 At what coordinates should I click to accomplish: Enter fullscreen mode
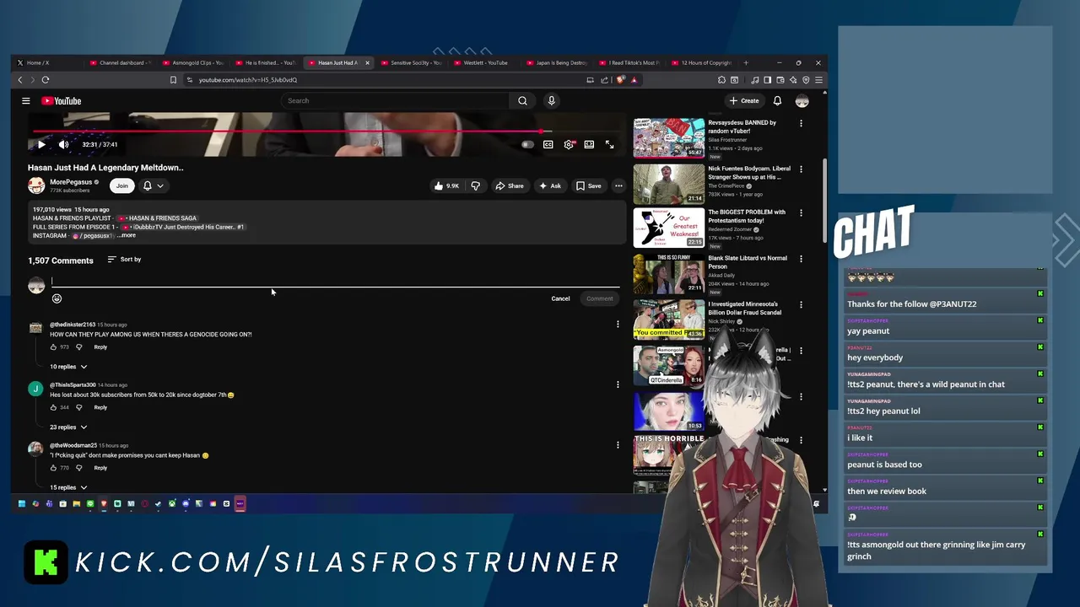[609, 145]
